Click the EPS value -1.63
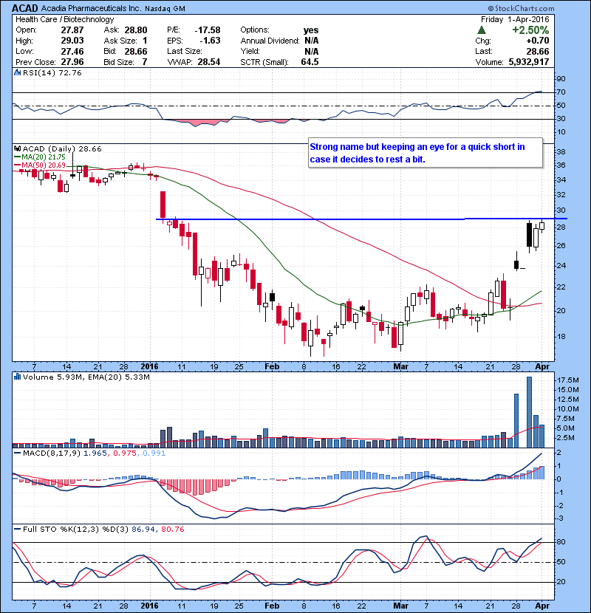 (x=210, y=41)
